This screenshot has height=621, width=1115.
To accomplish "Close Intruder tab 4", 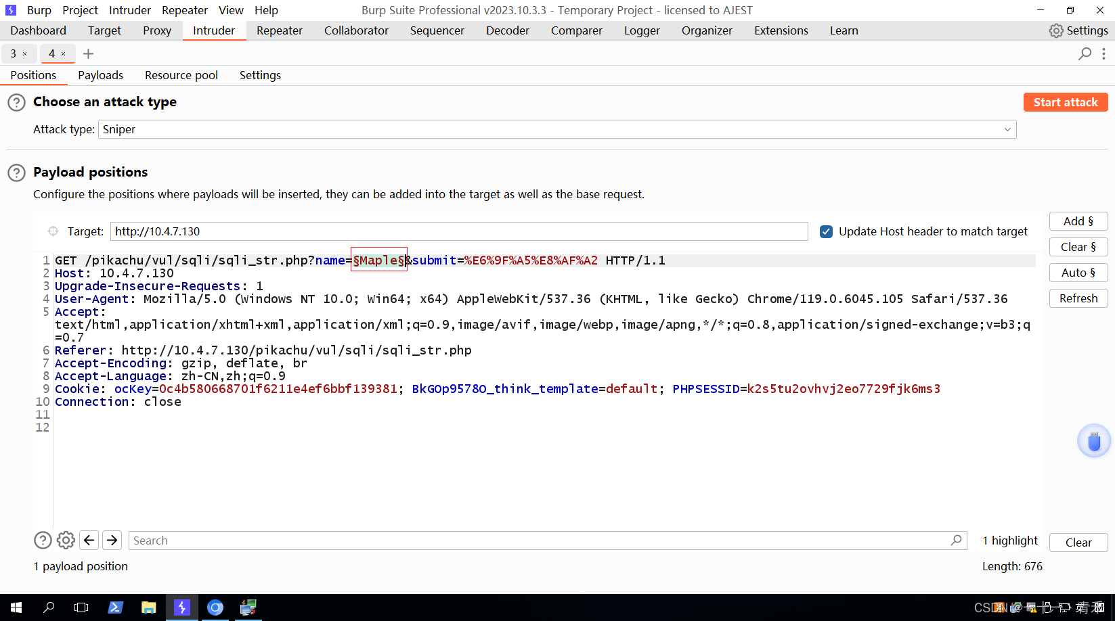I will click(x=64, y=54).
